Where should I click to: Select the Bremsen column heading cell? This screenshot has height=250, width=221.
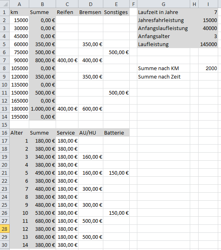pyautogui.click(x=90, y=12)
